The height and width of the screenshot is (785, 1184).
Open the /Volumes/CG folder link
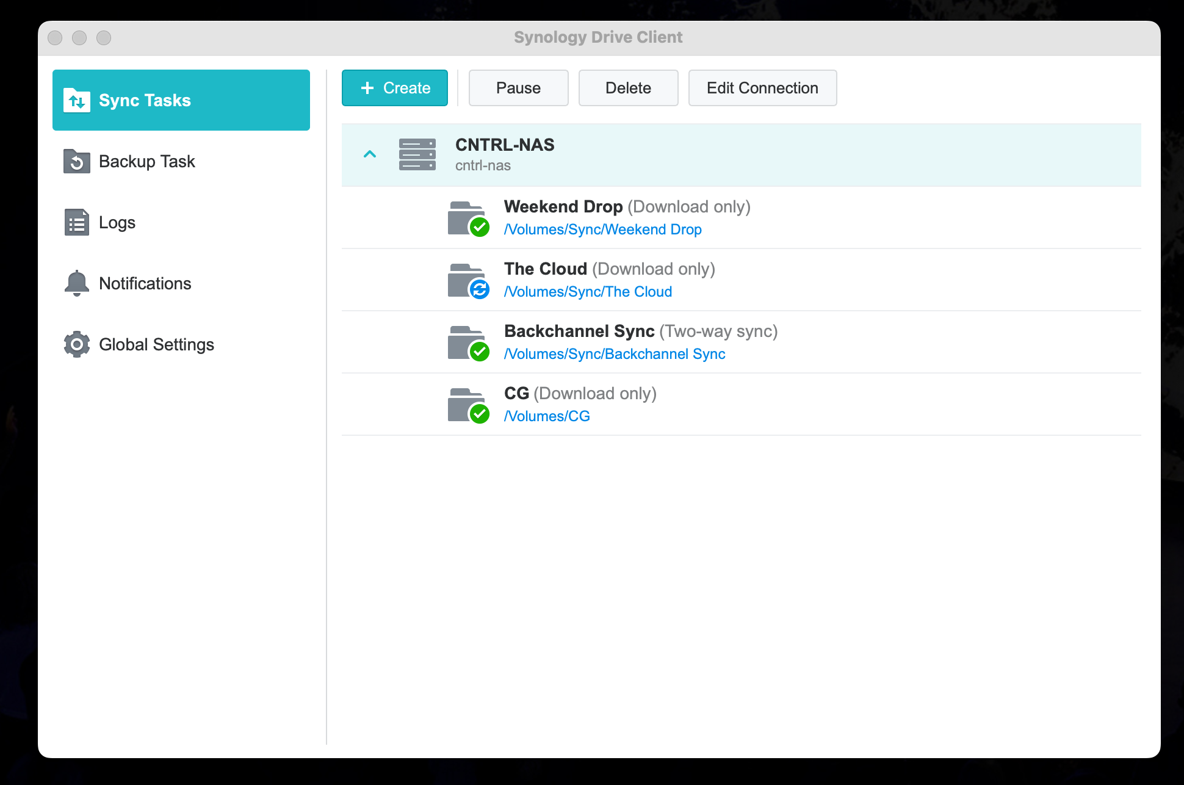coord(547,416)
